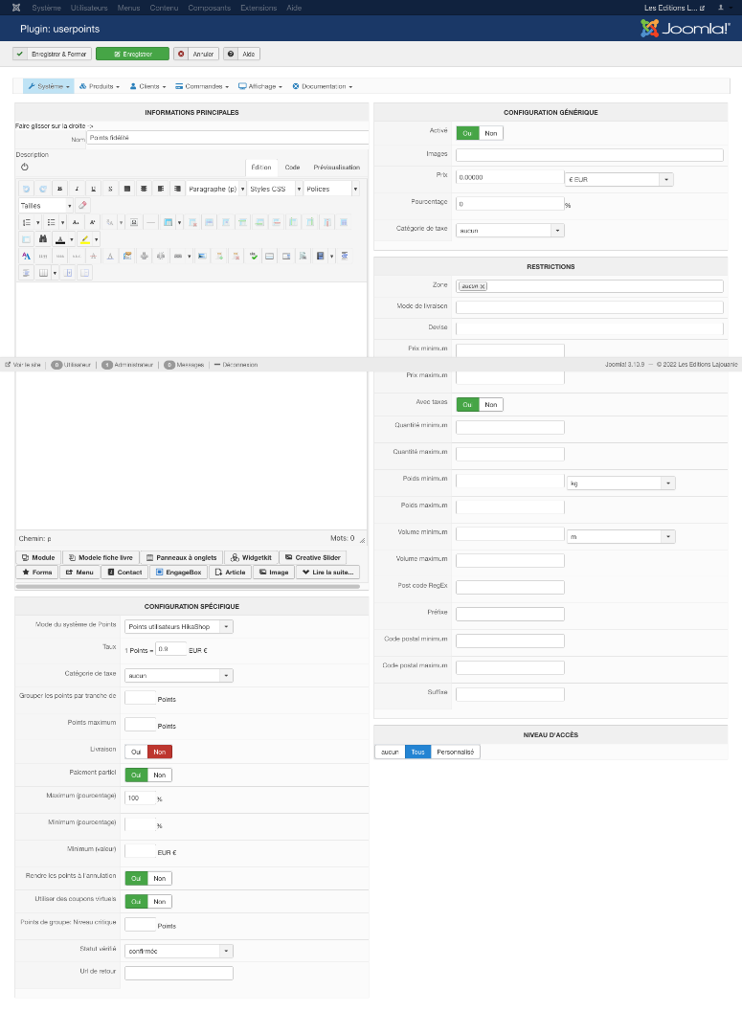Set Activé to Non
Image resolution: width=742 pixels, height=1034 pixels.
[x=491, y=133]
